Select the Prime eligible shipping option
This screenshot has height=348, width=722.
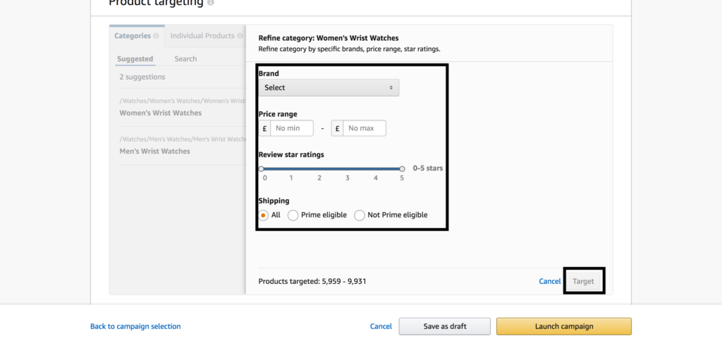[293, 215]
